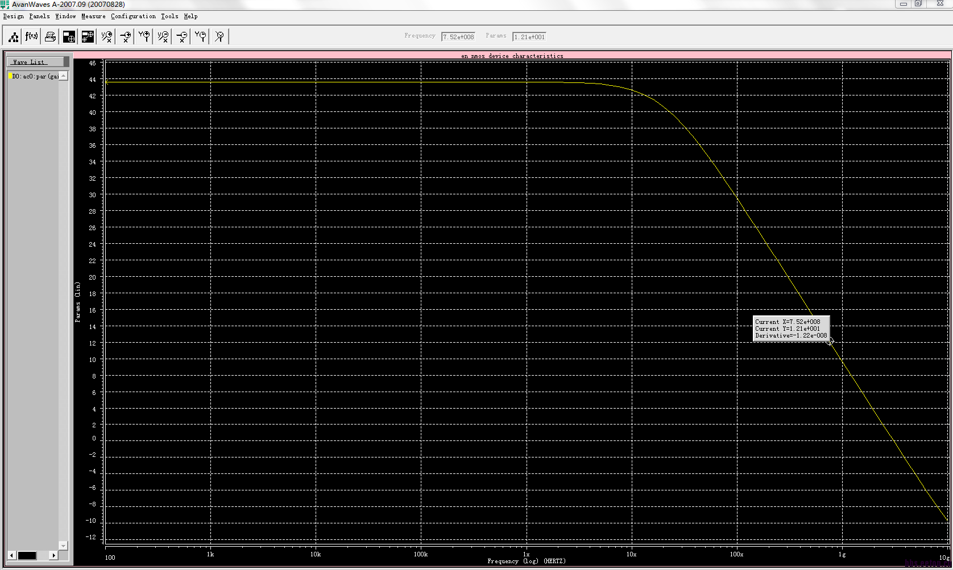Open the Design menu
953x570 pixels.
coord(14,16)
